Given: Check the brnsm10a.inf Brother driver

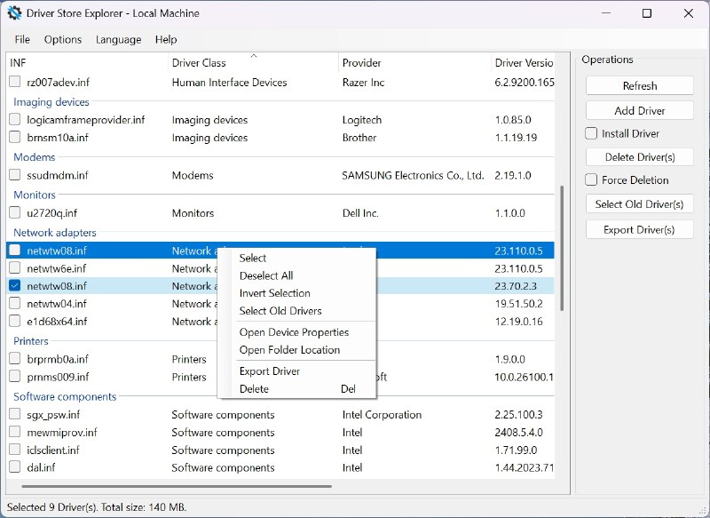Looking at the screenshot, I should [x=13, y=138].
